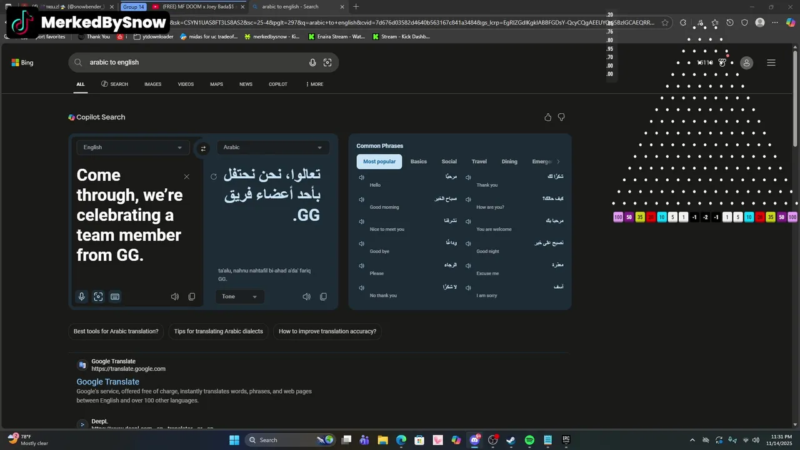The height and width of the screenshot is (450, 800).
Task: Open the News search tab
Action: pyautogui.click(x=246, y=84)
